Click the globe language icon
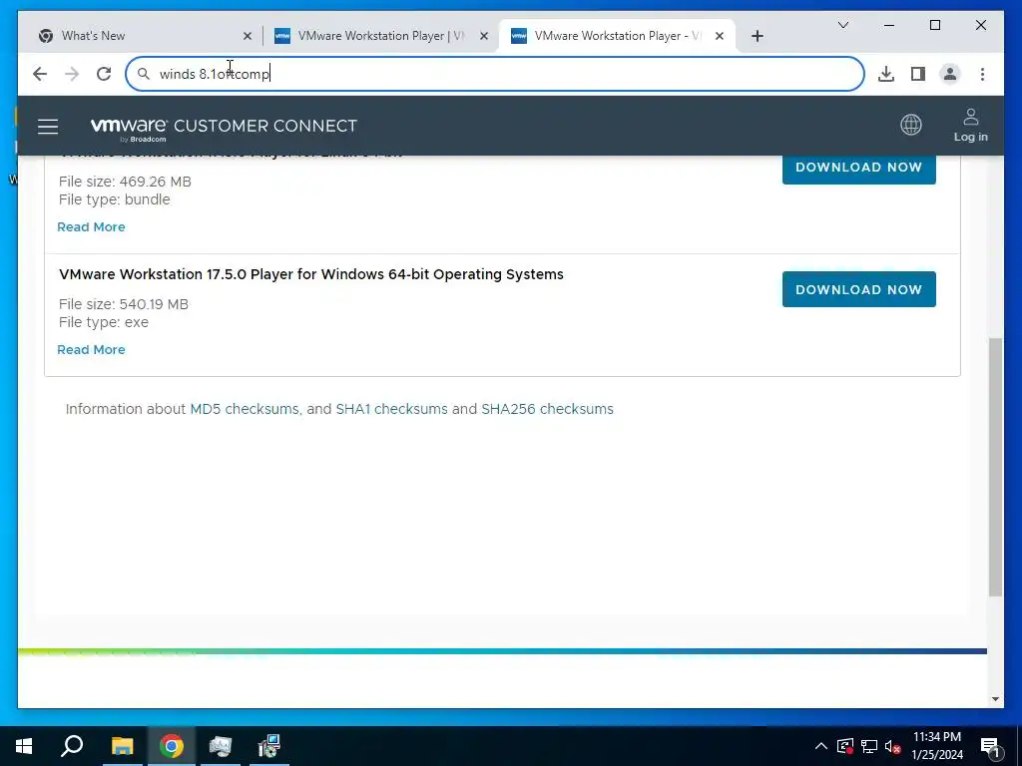Image resolution: width=1022 pixels, height=766 pixels. click(910, 125)
